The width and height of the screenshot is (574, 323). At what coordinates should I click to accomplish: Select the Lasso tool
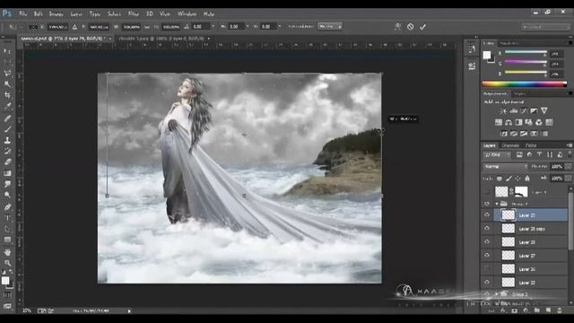click(7, 73)
